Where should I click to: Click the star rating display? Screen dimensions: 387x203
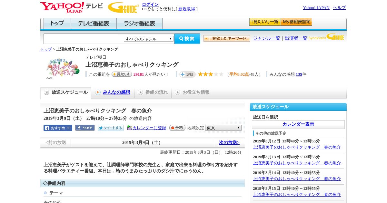tap(211, 74)
